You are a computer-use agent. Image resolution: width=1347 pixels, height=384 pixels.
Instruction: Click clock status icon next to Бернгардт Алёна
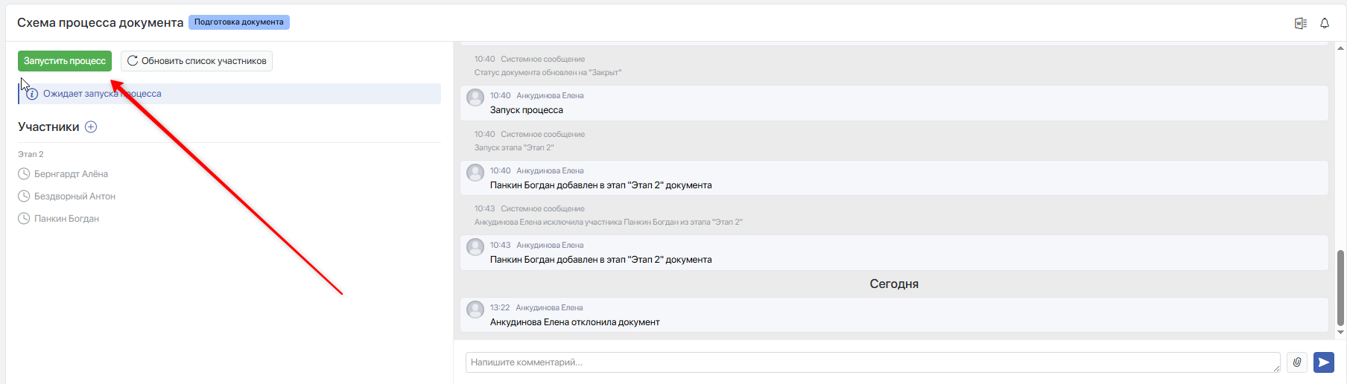point(24,174)
